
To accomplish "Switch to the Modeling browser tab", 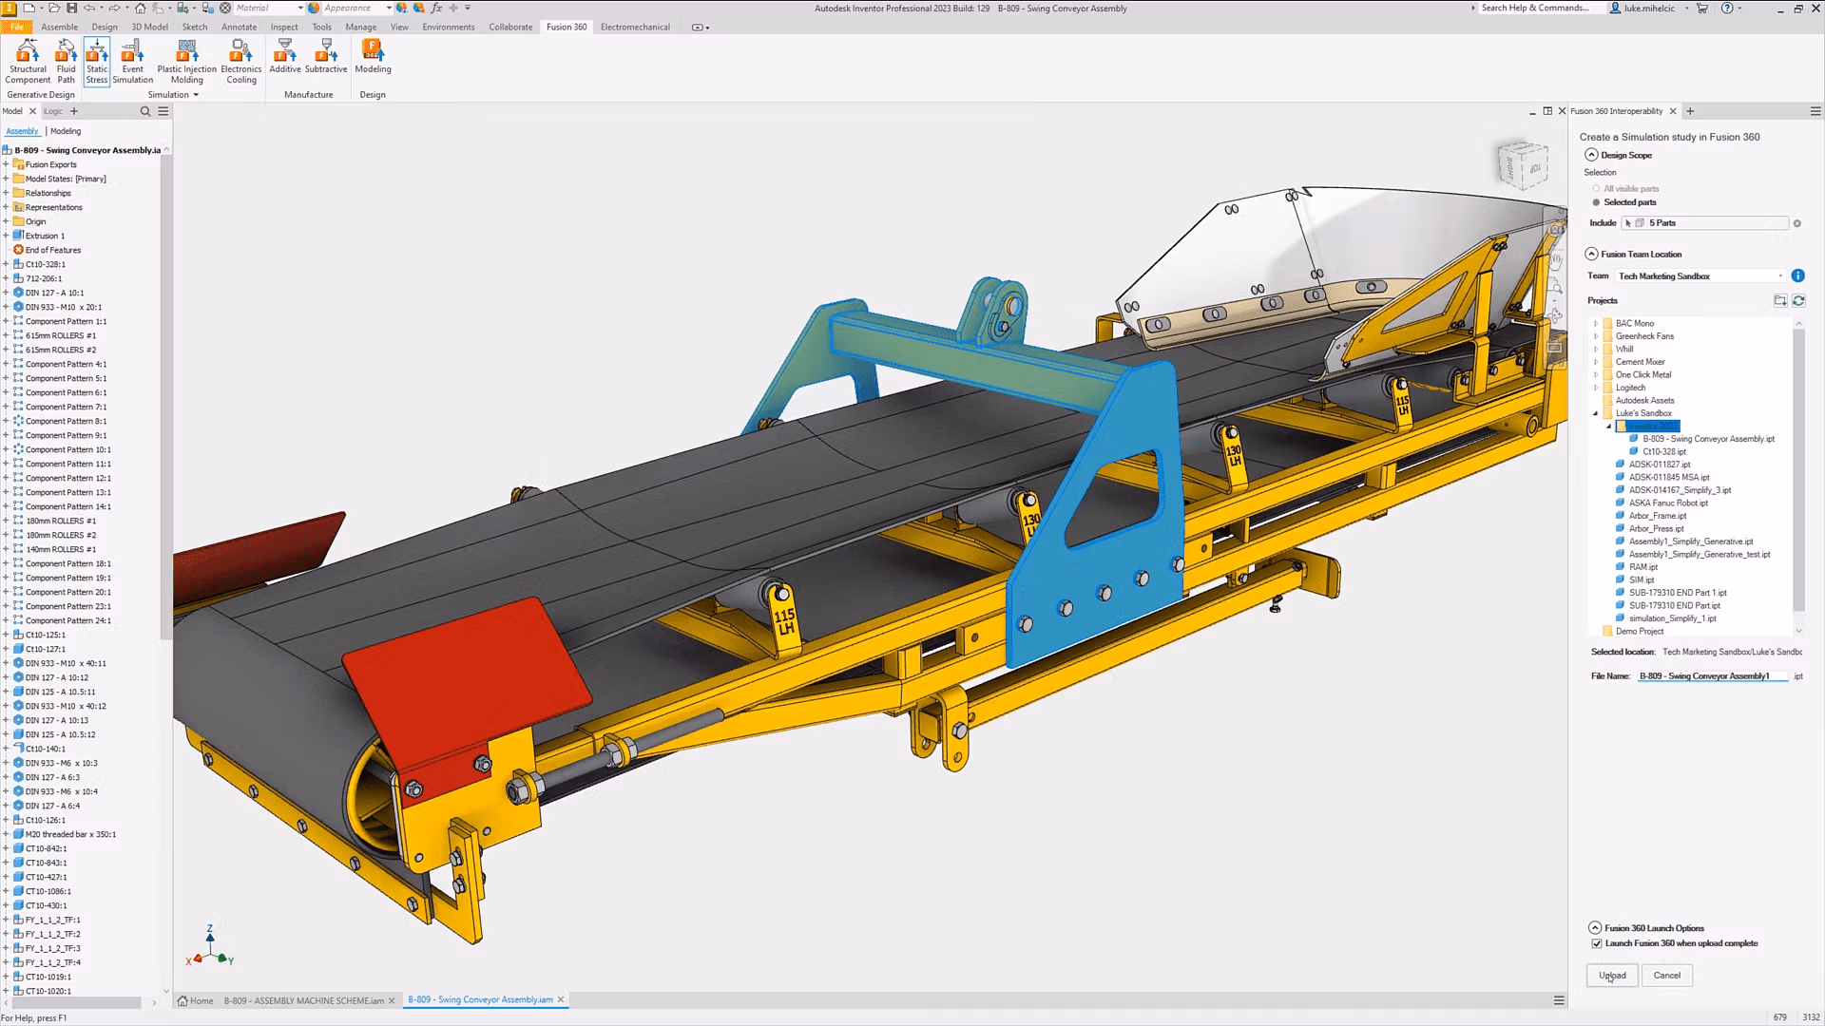I will (66, 131).
